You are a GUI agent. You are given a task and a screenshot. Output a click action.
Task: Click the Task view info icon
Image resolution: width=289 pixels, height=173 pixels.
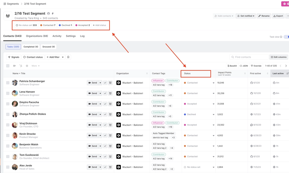(281, 37)
